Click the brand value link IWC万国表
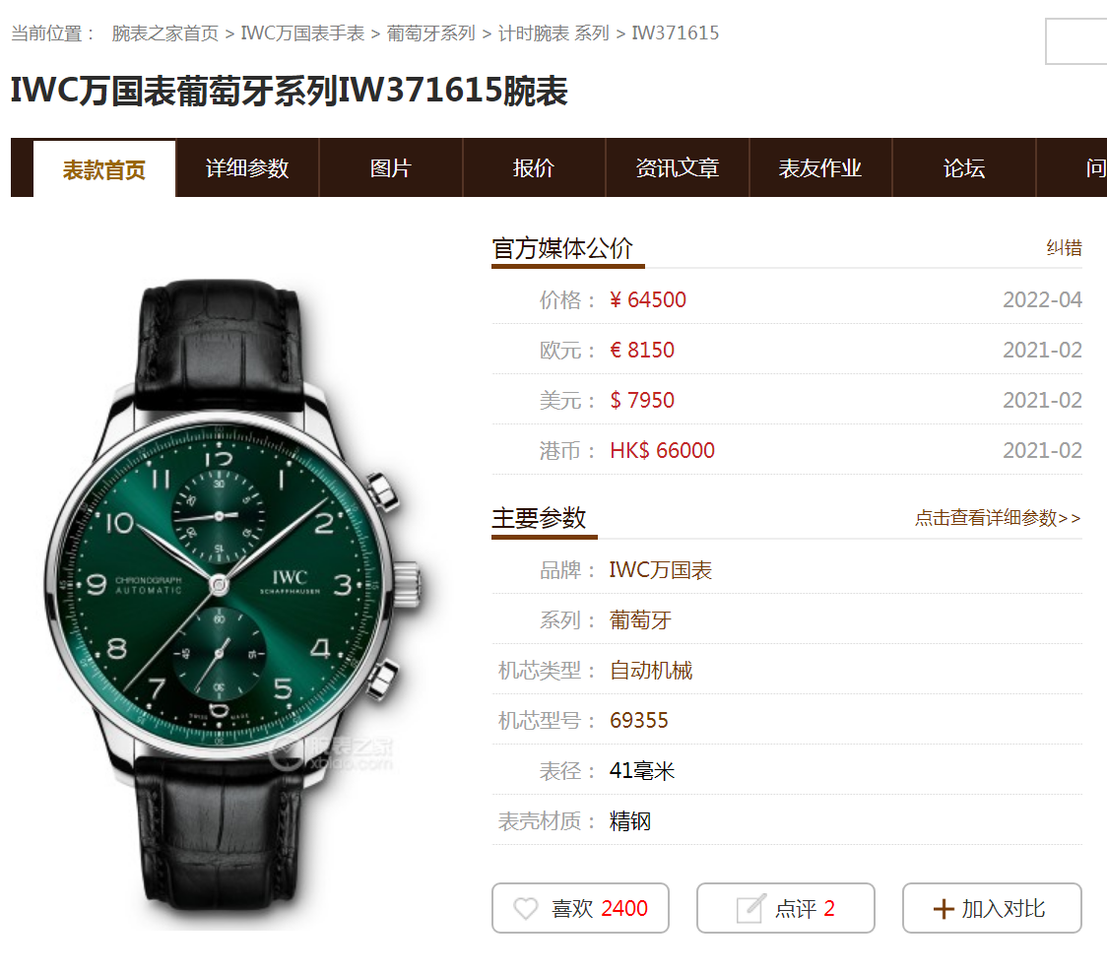Image resolution: width=1107 pixels, height=974 pixels. tap(660, 569)
